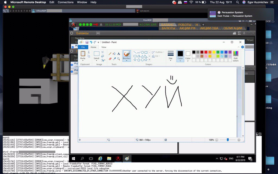Click the Paint zoom slider handle

pyautogui.click(x=228, y=140)
